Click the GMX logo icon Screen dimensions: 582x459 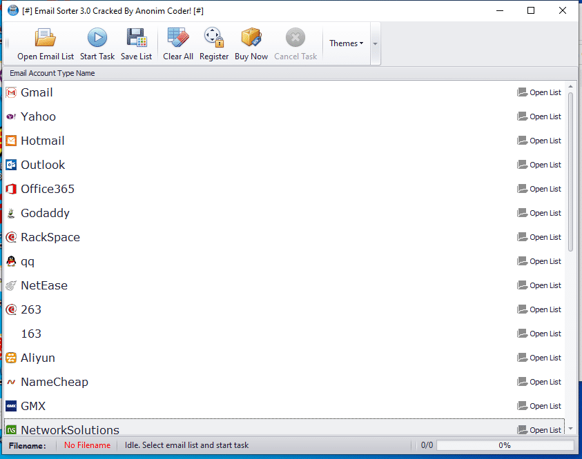click(x=11, y=406)
